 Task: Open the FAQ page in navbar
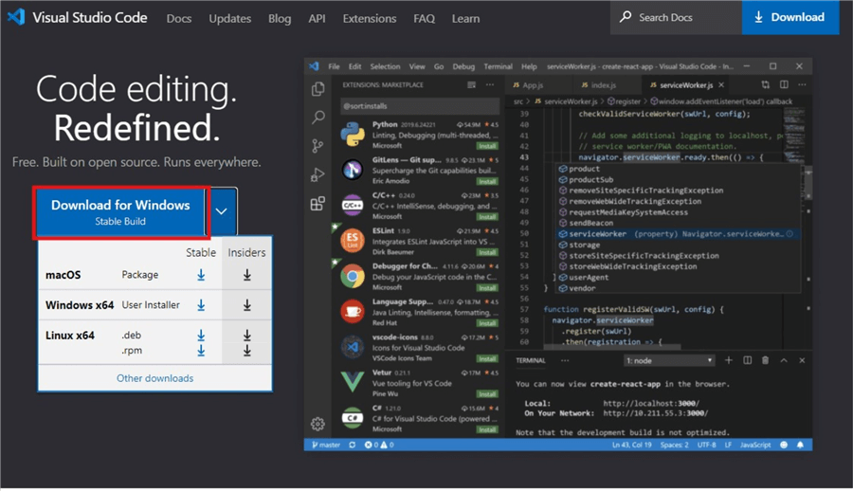point(424,18)
